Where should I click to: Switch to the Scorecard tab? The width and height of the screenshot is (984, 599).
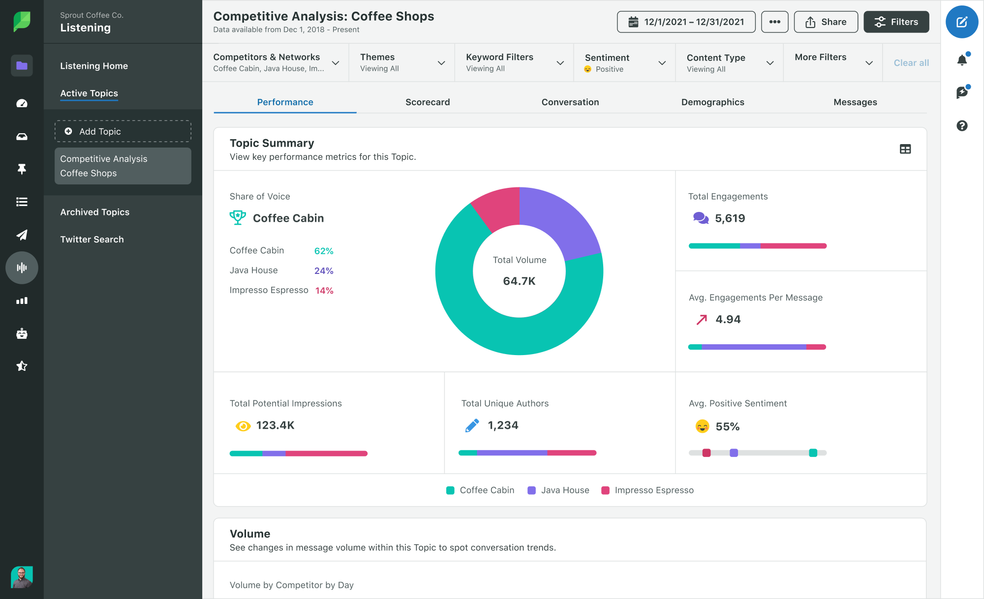(x=429, y=102)
